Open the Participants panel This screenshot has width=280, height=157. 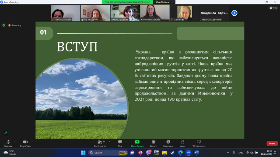[x=100, y=143]
